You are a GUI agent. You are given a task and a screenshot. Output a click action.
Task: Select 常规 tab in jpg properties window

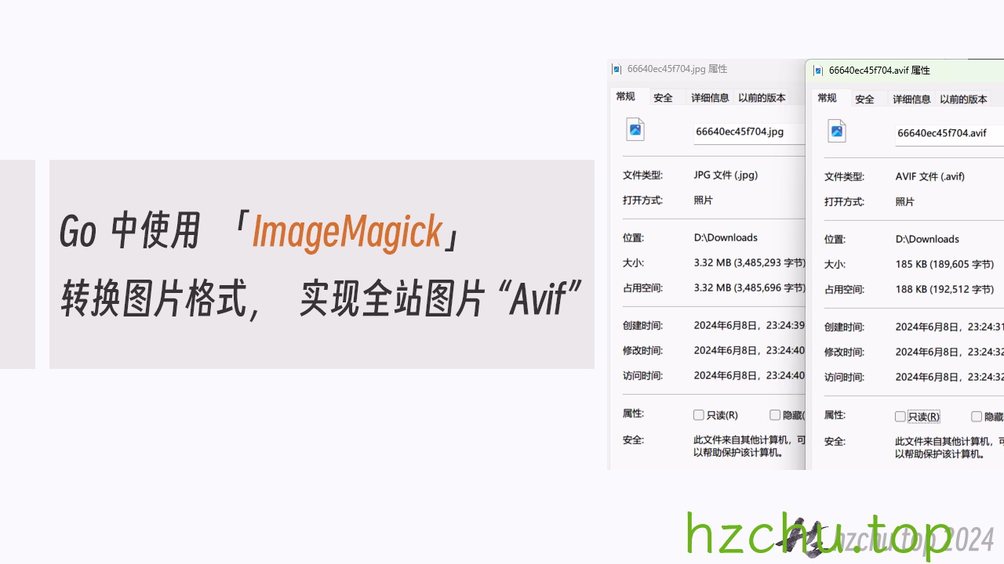tap(626, 96)
